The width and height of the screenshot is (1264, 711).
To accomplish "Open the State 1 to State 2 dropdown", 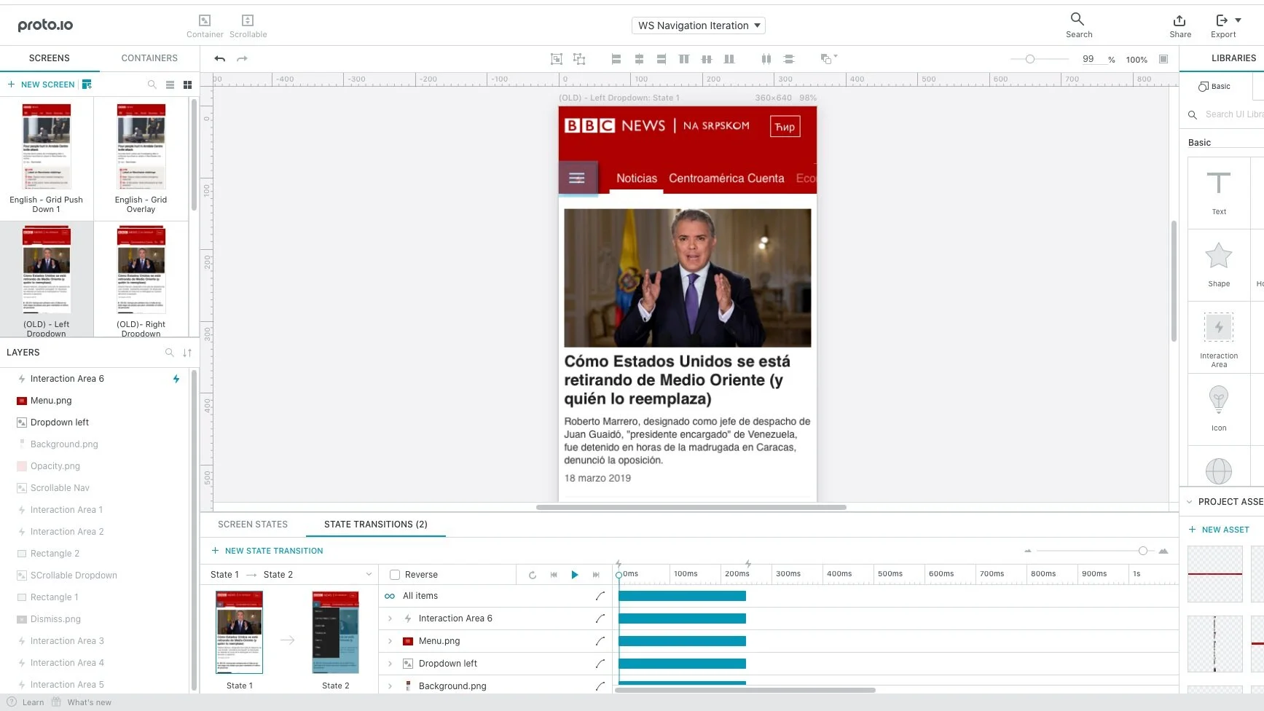I will point(290,575).
